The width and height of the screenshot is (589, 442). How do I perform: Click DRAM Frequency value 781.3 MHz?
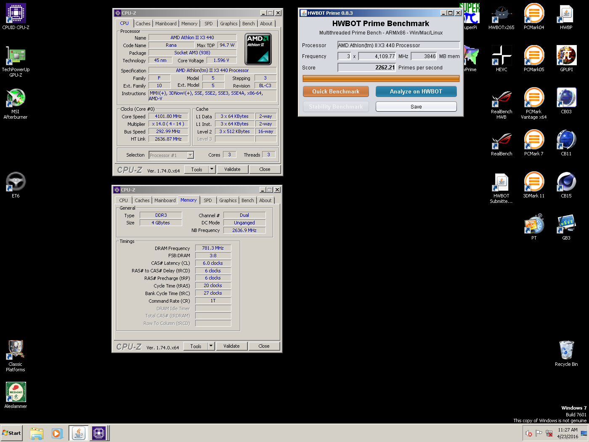coord(213,248)
